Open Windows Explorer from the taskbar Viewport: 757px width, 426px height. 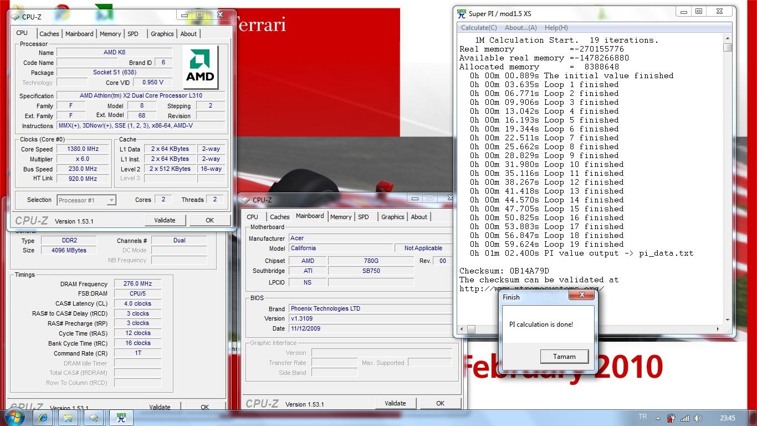(x=68, y=418)
